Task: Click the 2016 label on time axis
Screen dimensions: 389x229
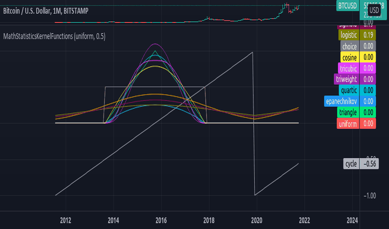Action: point(161,220)
